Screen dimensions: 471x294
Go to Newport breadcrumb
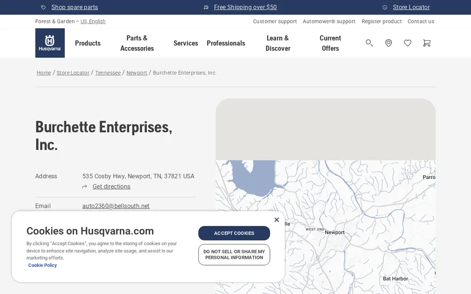pyautogui.click(x=137, y=73)
